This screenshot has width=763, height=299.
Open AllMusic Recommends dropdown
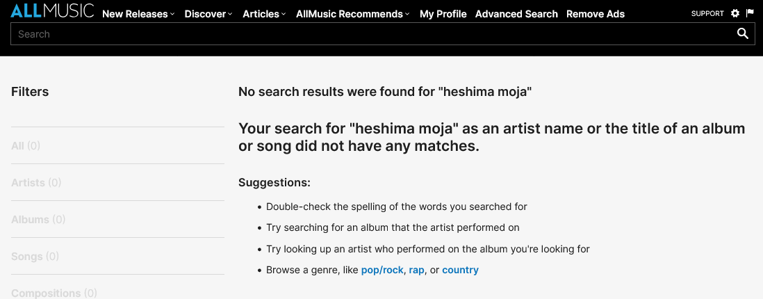click(x=352, y=14)
